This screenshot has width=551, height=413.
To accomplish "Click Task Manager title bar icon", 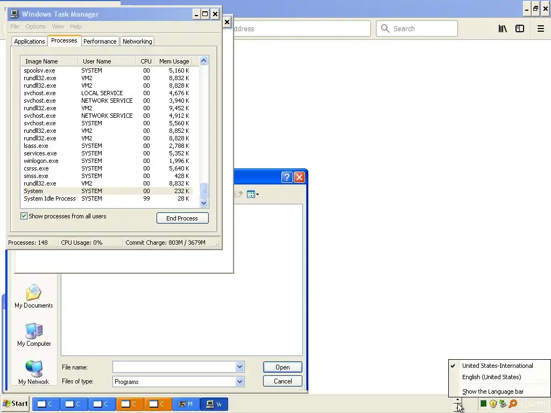I will click(15, 14).
